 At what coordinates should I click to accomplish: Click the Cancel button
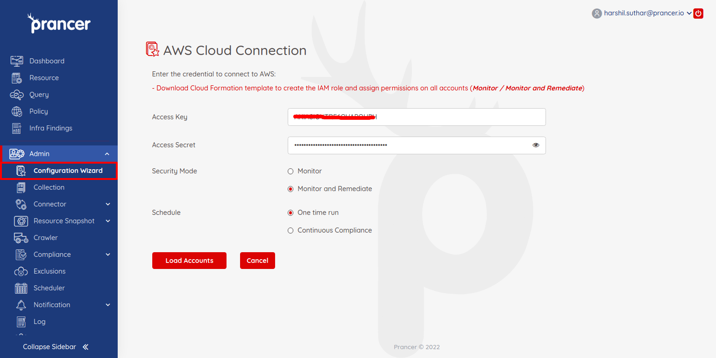pos(257,261)
